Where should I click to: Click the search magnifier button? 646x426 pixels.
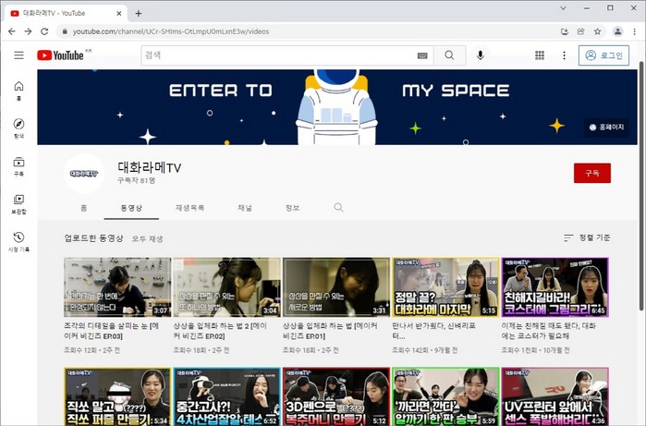point(450,55)
